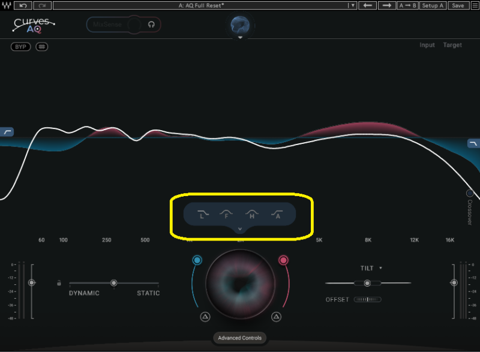The image size is (480, 352).
Task: Switch to the Input view
Action: point(427,46)
